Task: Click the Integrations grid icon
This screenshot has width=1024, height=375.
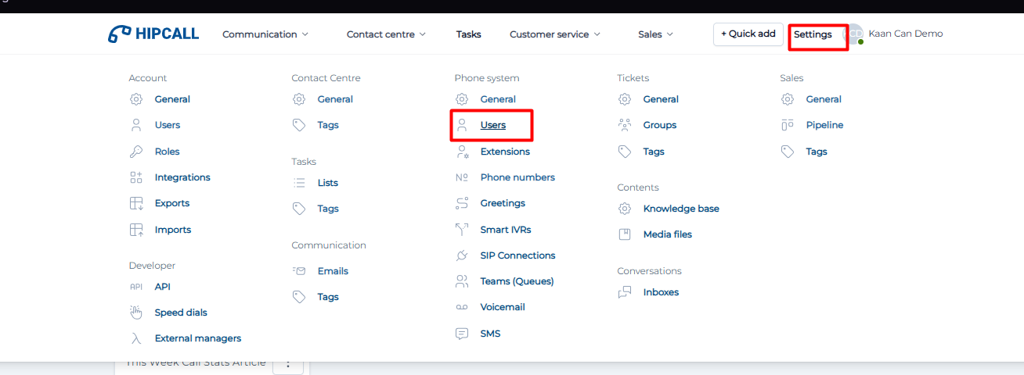Action: 136,177
